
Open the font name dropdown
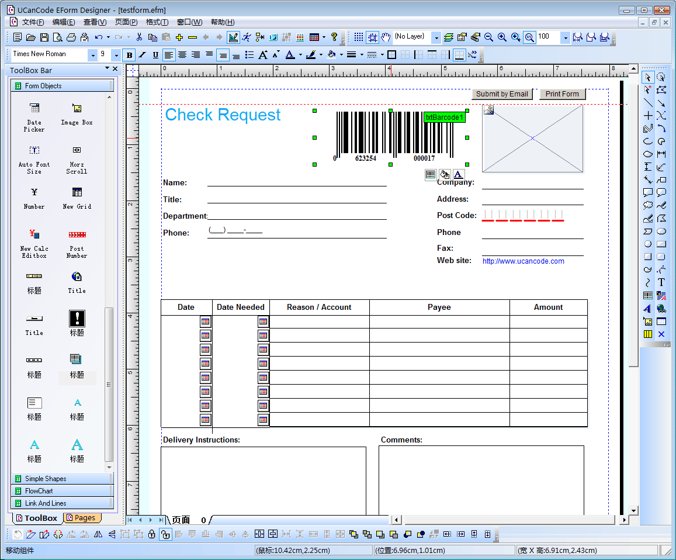pyautogui.click(x=92, y=55)
